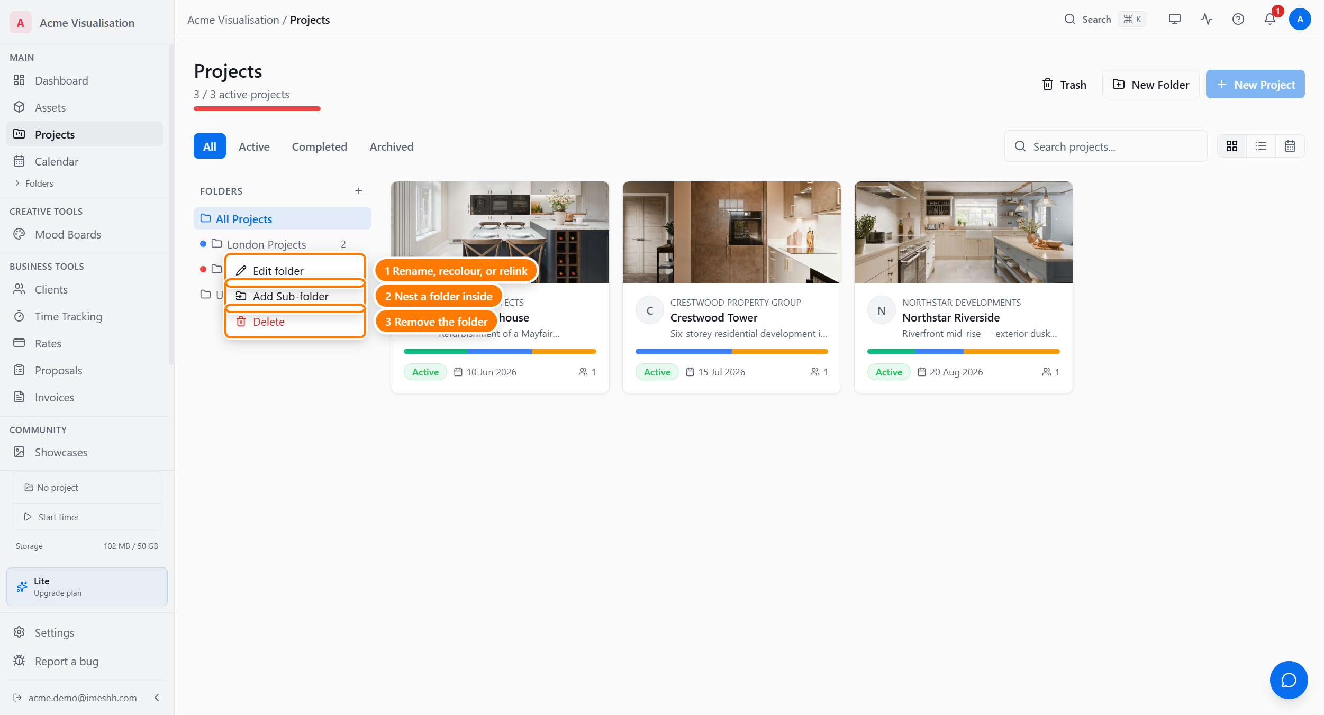Switch to calendar view icon
1324x715 pixels.
[1290, 146]
